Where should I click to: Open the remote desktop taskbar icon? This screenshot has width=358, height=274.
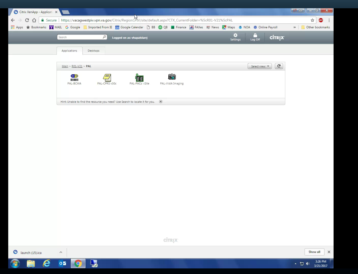[94, 264]
